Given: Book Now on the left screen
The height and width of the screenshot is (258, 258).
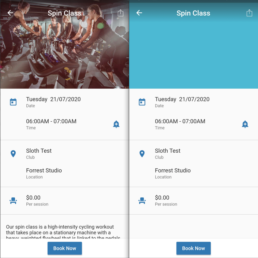Looking at the screenshot, I should 65,248.
